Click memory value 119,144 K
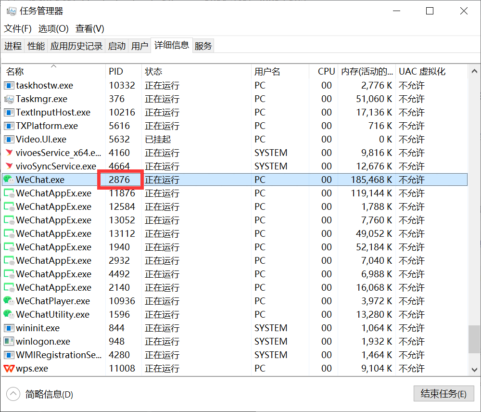Image resolution: width=481 pixels, height=412 pixels. 371,193
